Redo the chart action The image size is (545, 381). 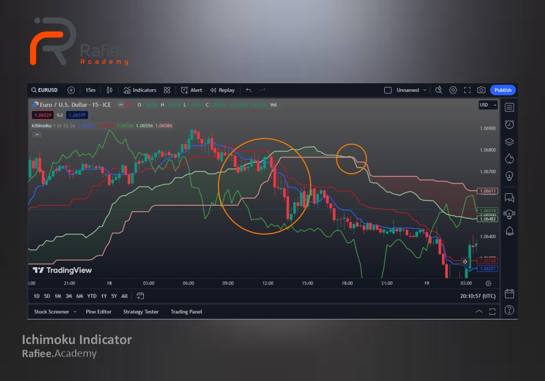pyautogui.click(x=263, y=90)
